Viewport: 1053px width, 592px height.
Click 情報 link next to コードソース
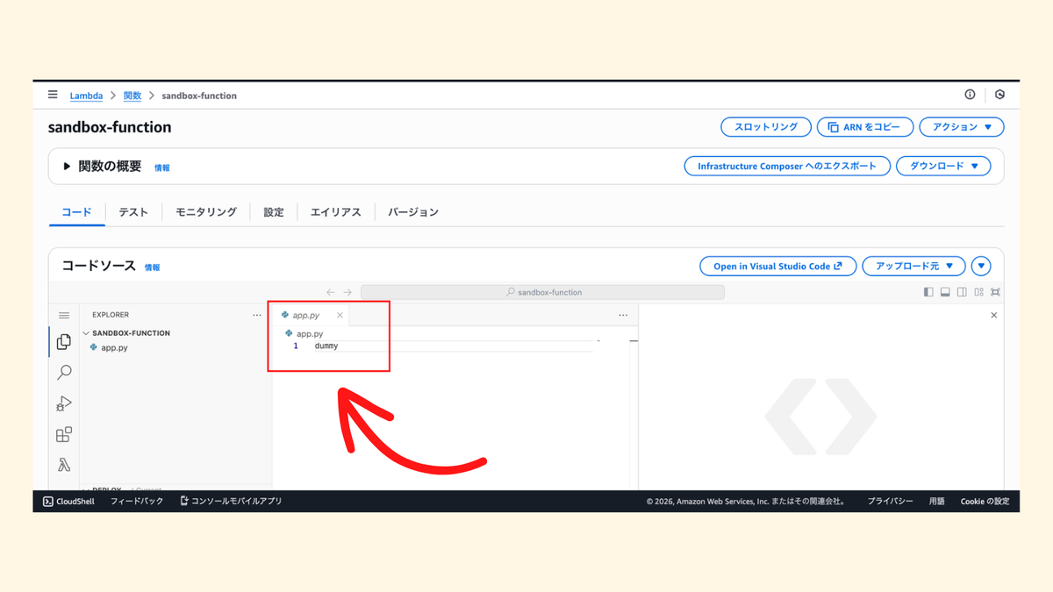[153, 267]
